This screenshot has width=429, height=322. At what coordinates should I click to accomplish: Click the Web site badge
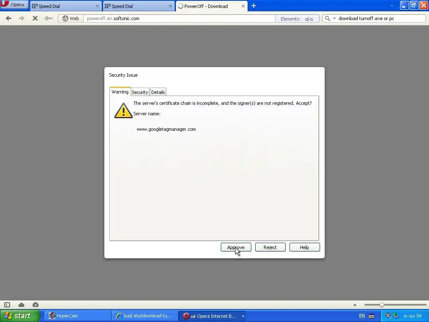(x=70, y=18)
